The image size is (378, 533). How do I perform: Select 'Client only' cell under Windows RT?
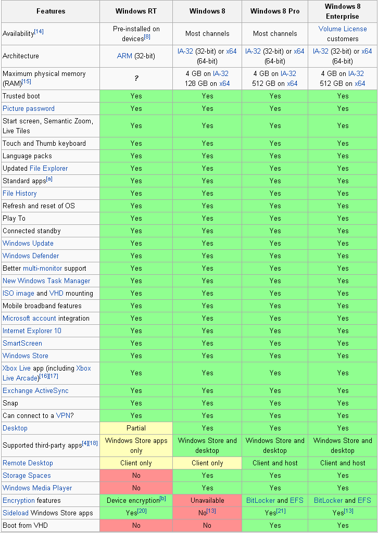pyautogui.click(x=136, y=463)
